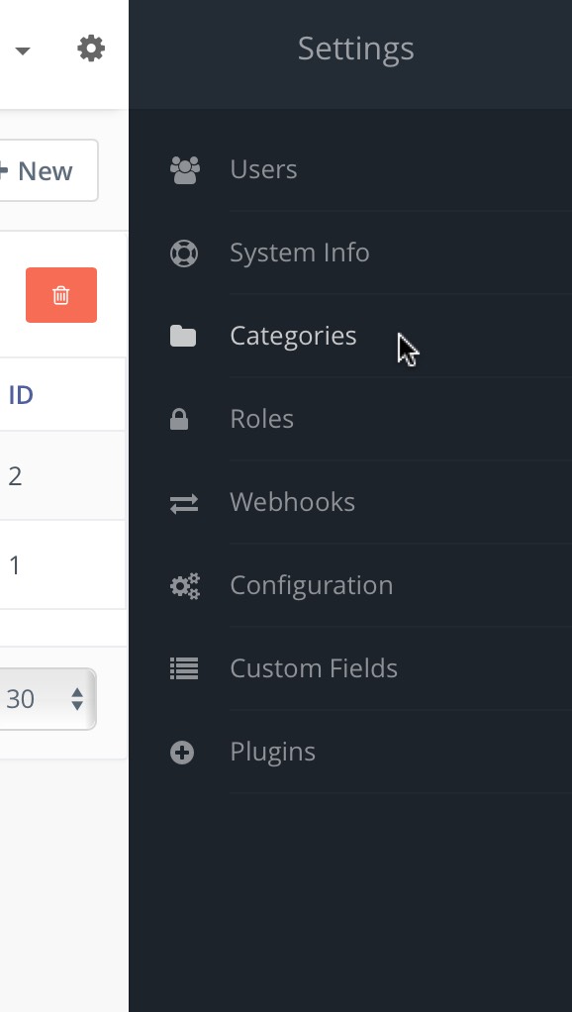
Task: Click the Roles padlock icon
Action: 179,420
